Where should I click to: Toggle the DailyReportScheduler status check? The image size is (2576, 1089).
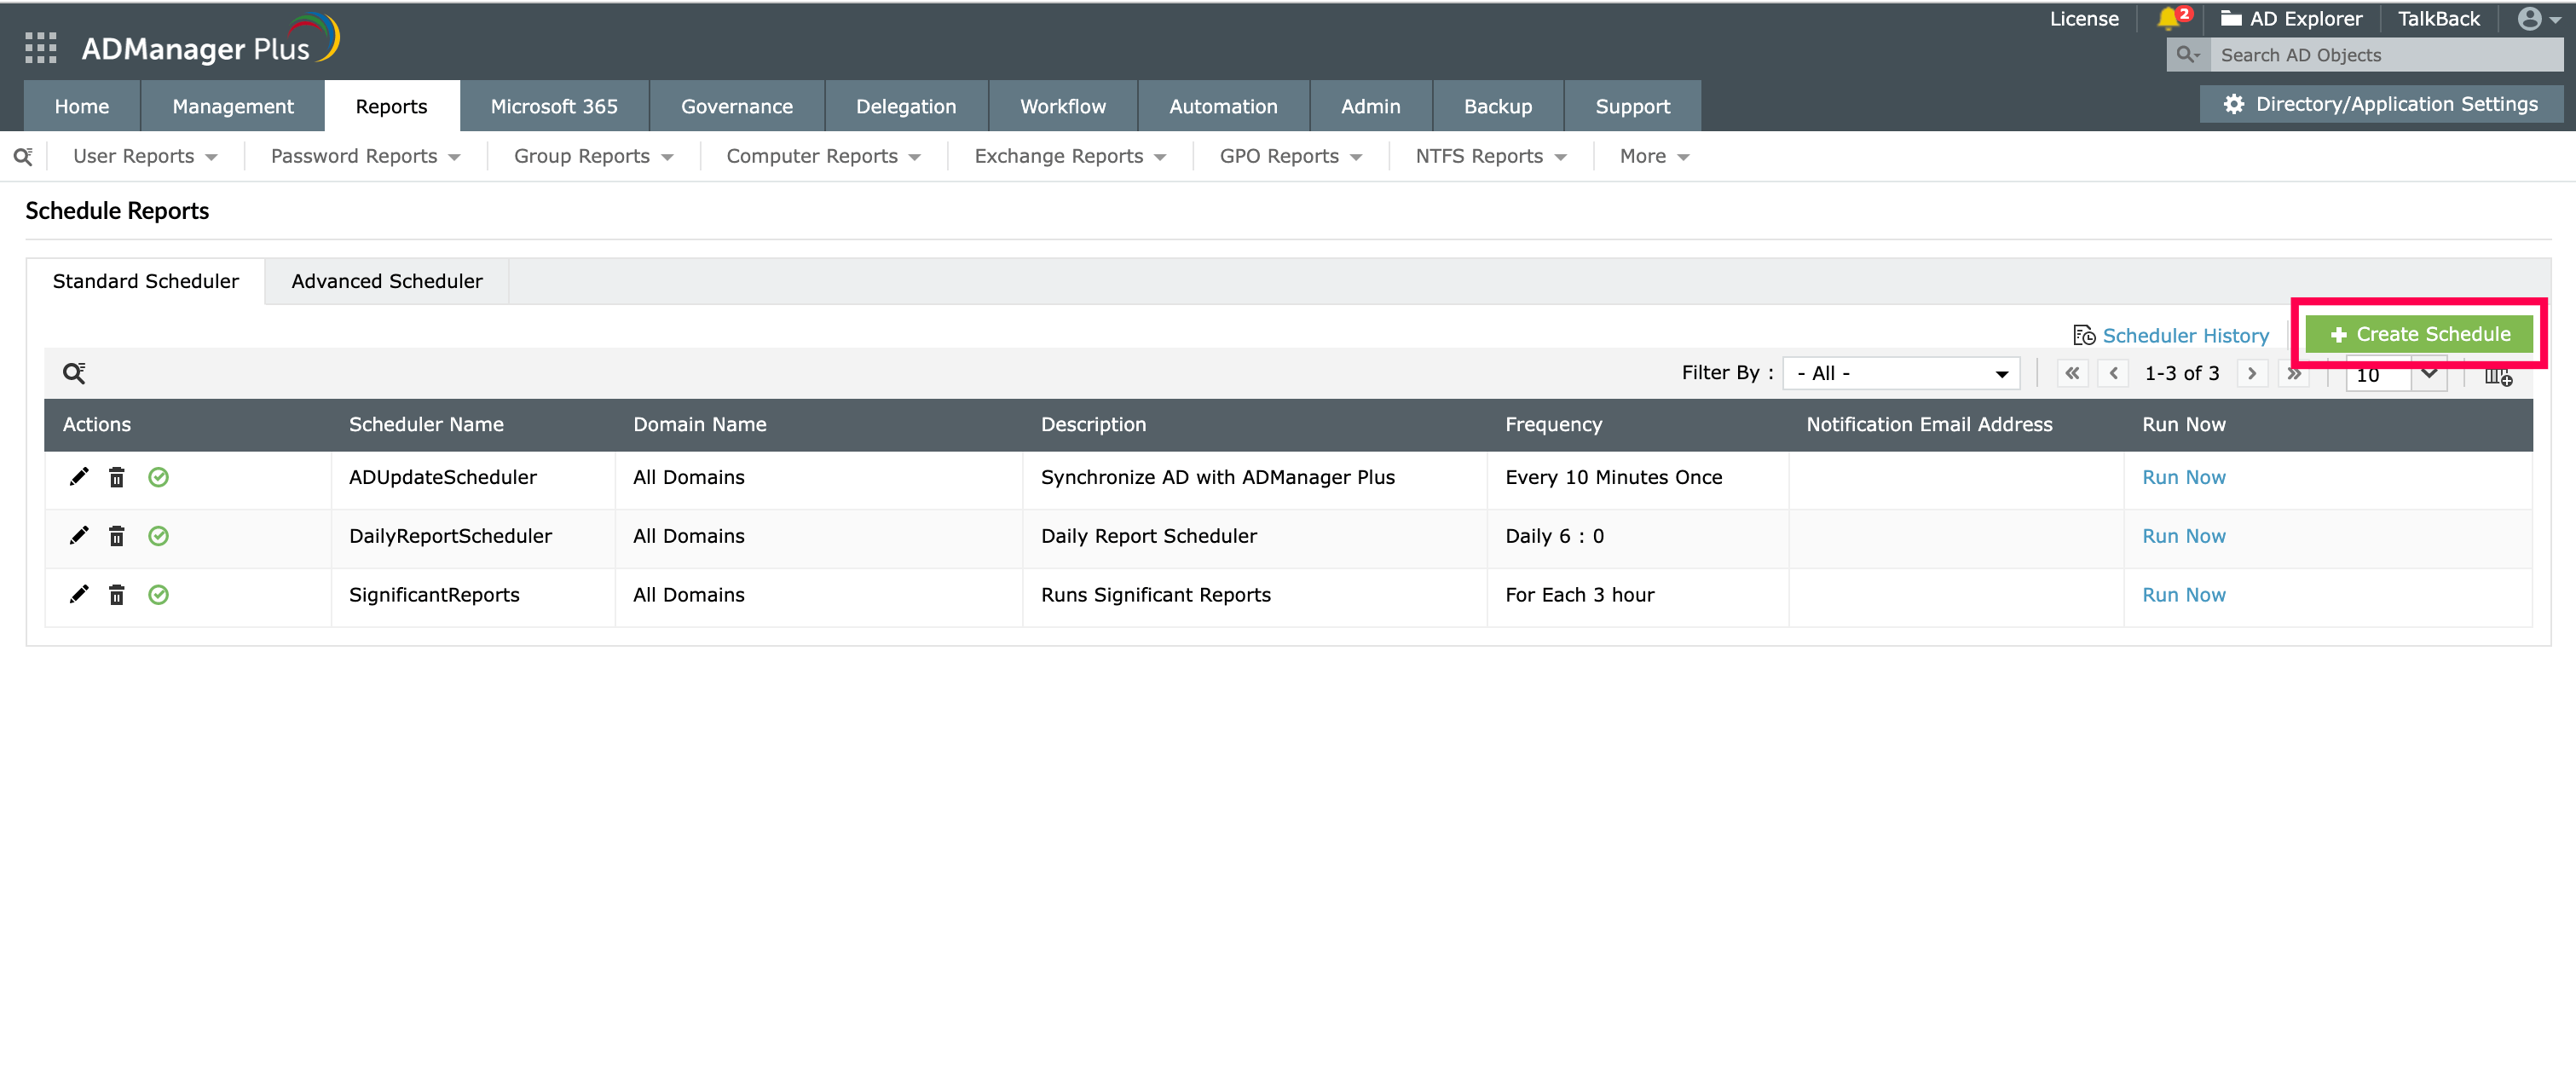point(158,536)
